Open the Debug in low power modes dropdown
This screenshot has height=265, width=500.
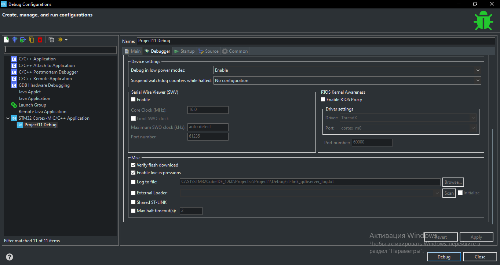pyautogui.click(x=347, y=70)
